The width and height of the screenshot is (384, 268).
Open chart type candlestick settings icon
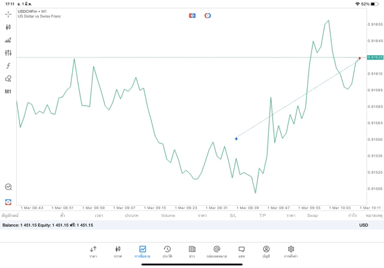click(8, 27)
